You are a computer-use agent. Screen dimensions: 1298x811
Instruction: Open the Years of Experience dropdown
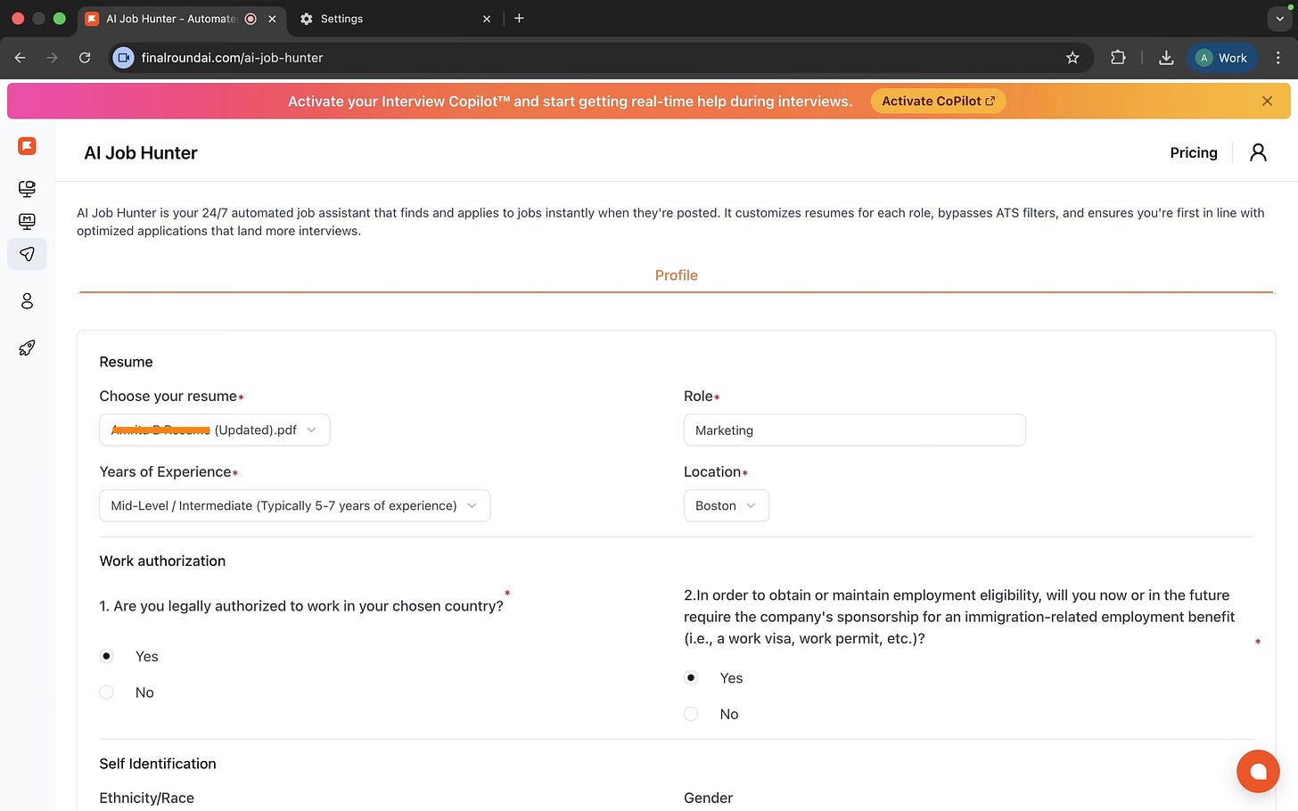[x=294, y=505]
